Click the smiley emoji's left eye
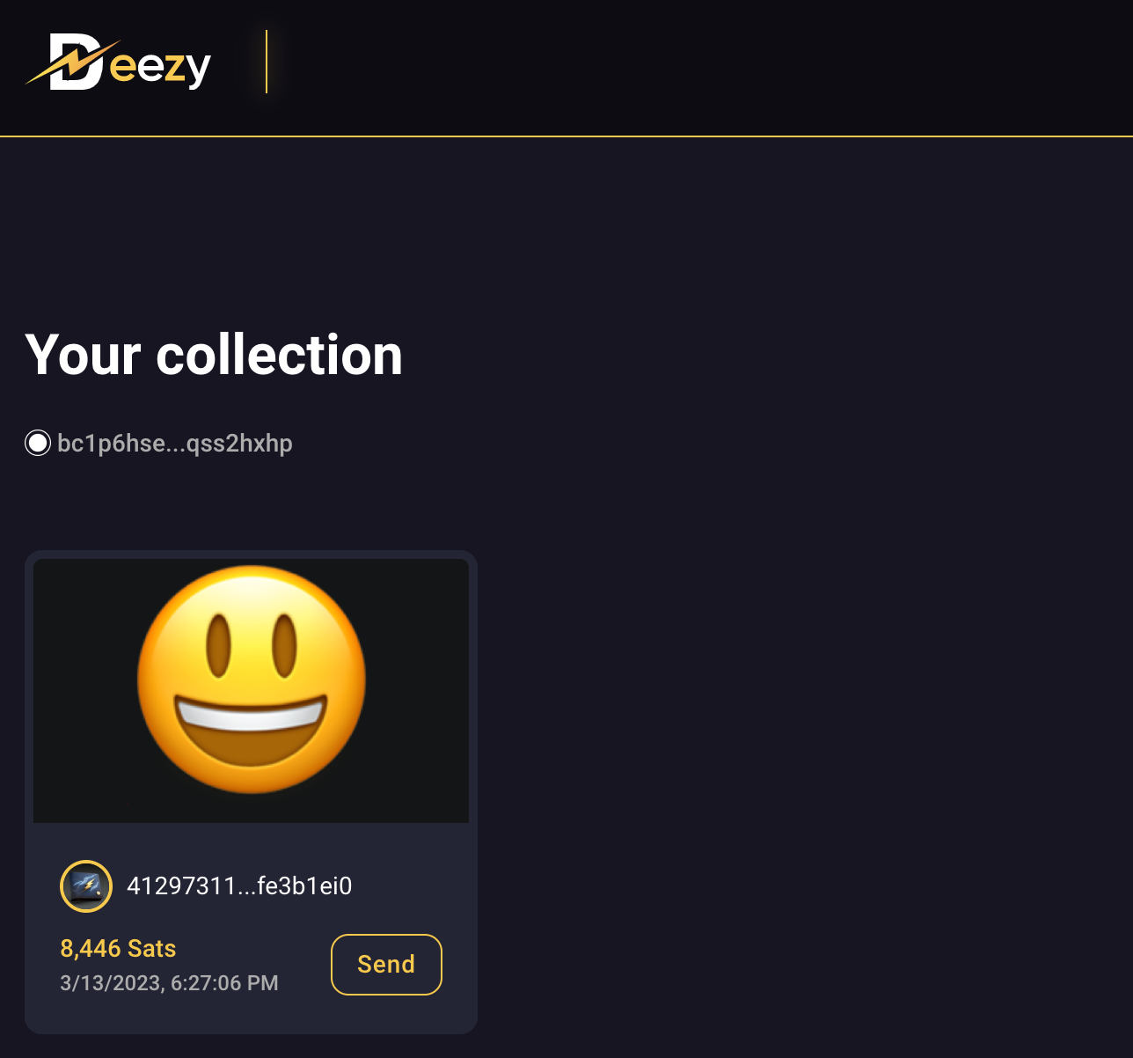The height and width of the screenshot is (1058, 1133). click(x=219, y=646)
